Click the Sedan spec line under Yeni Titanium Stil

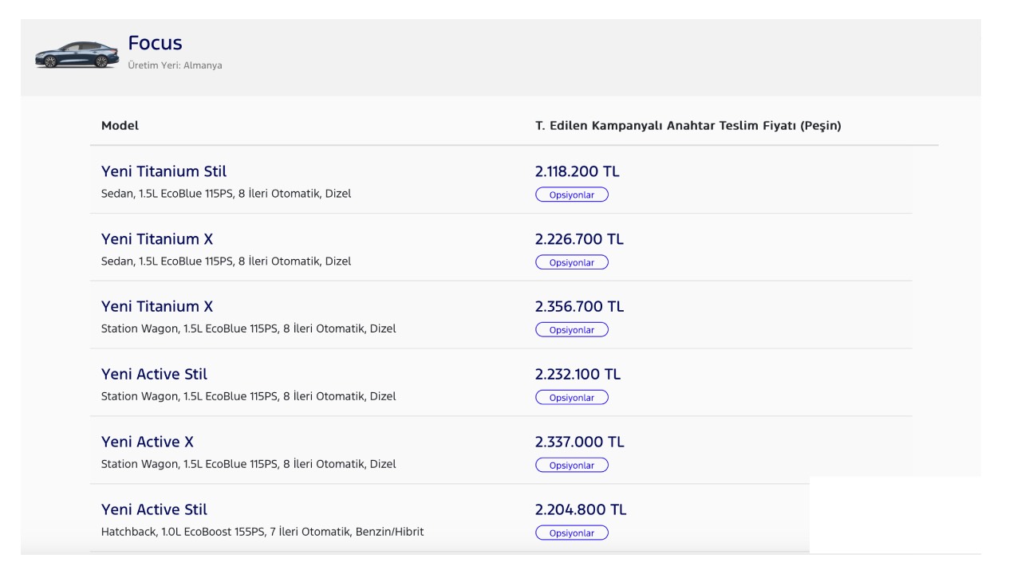point(226,194)
